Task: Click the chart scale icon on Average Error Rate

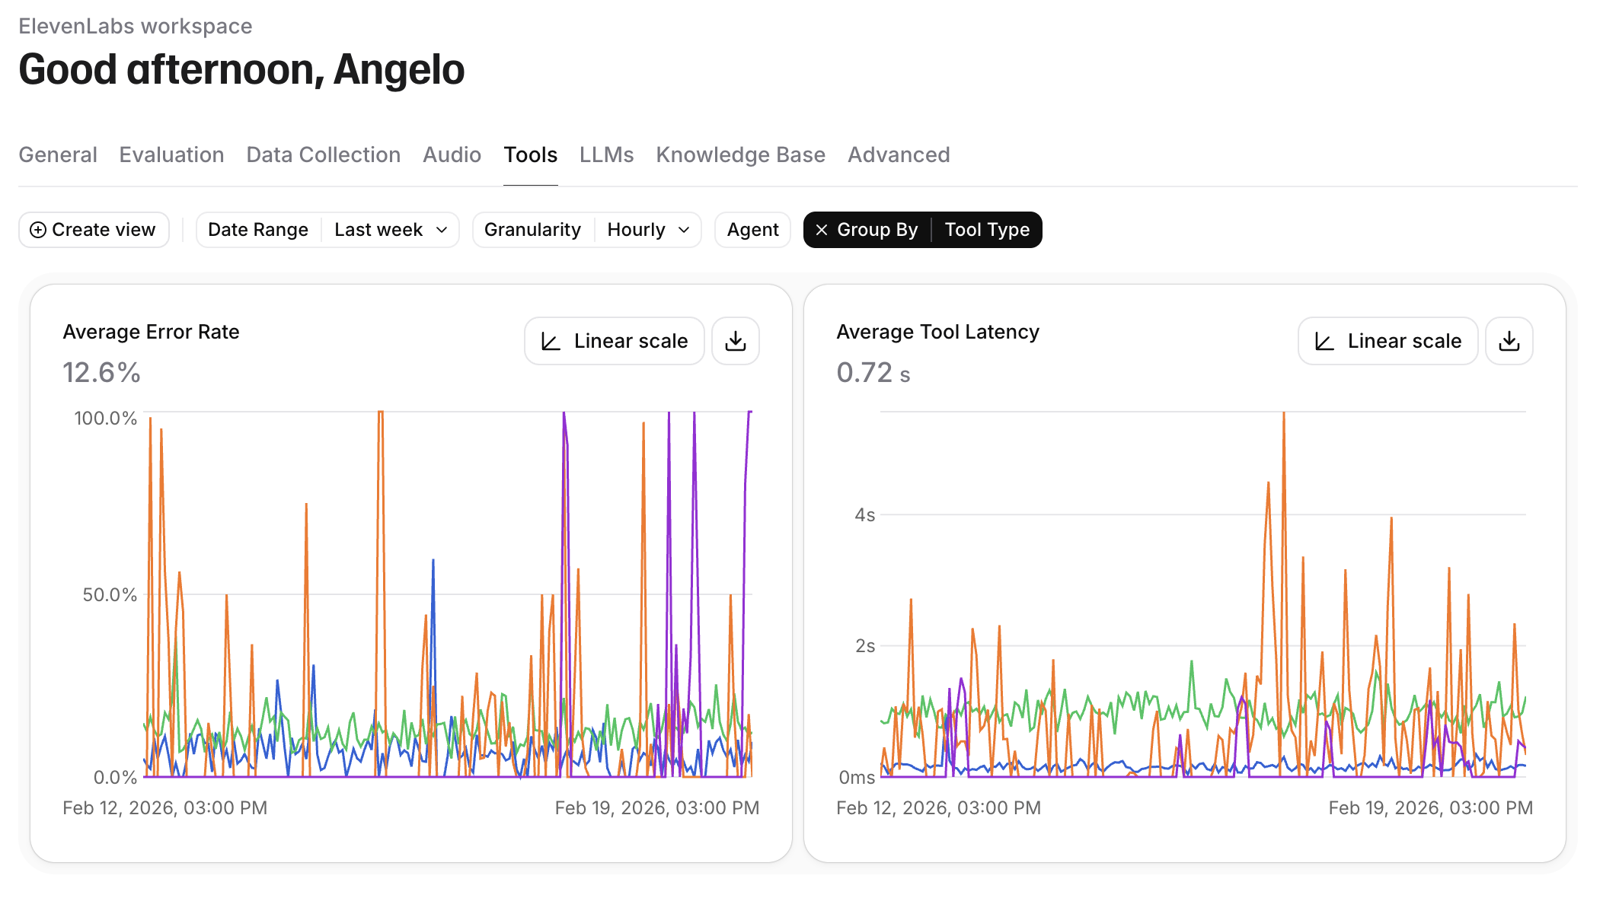Action: [551, 341]
